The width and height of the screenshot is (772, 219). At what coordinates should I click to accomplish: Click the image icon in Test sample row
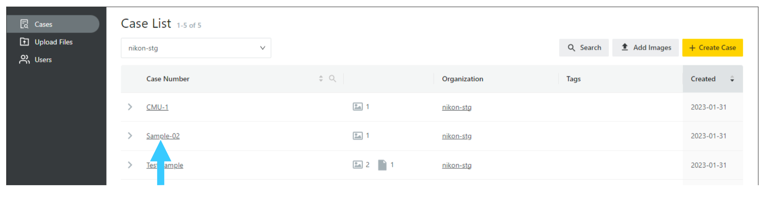tap(358, 165)
